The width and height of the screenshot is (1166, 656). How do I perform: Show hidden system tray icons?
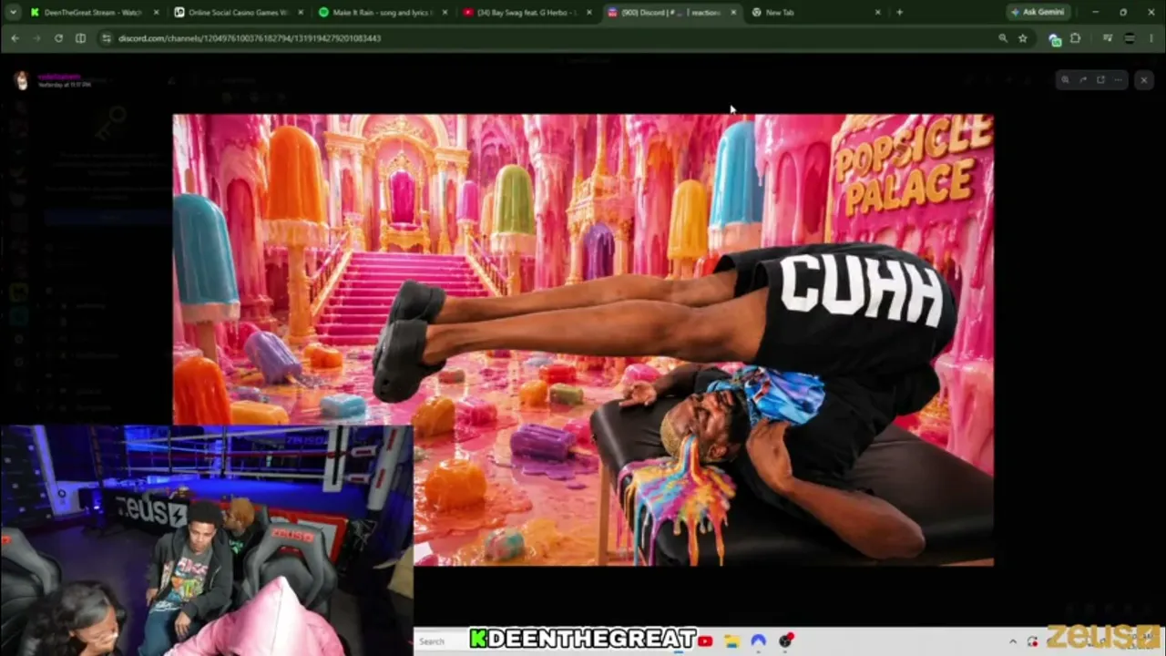(1013, 641)
